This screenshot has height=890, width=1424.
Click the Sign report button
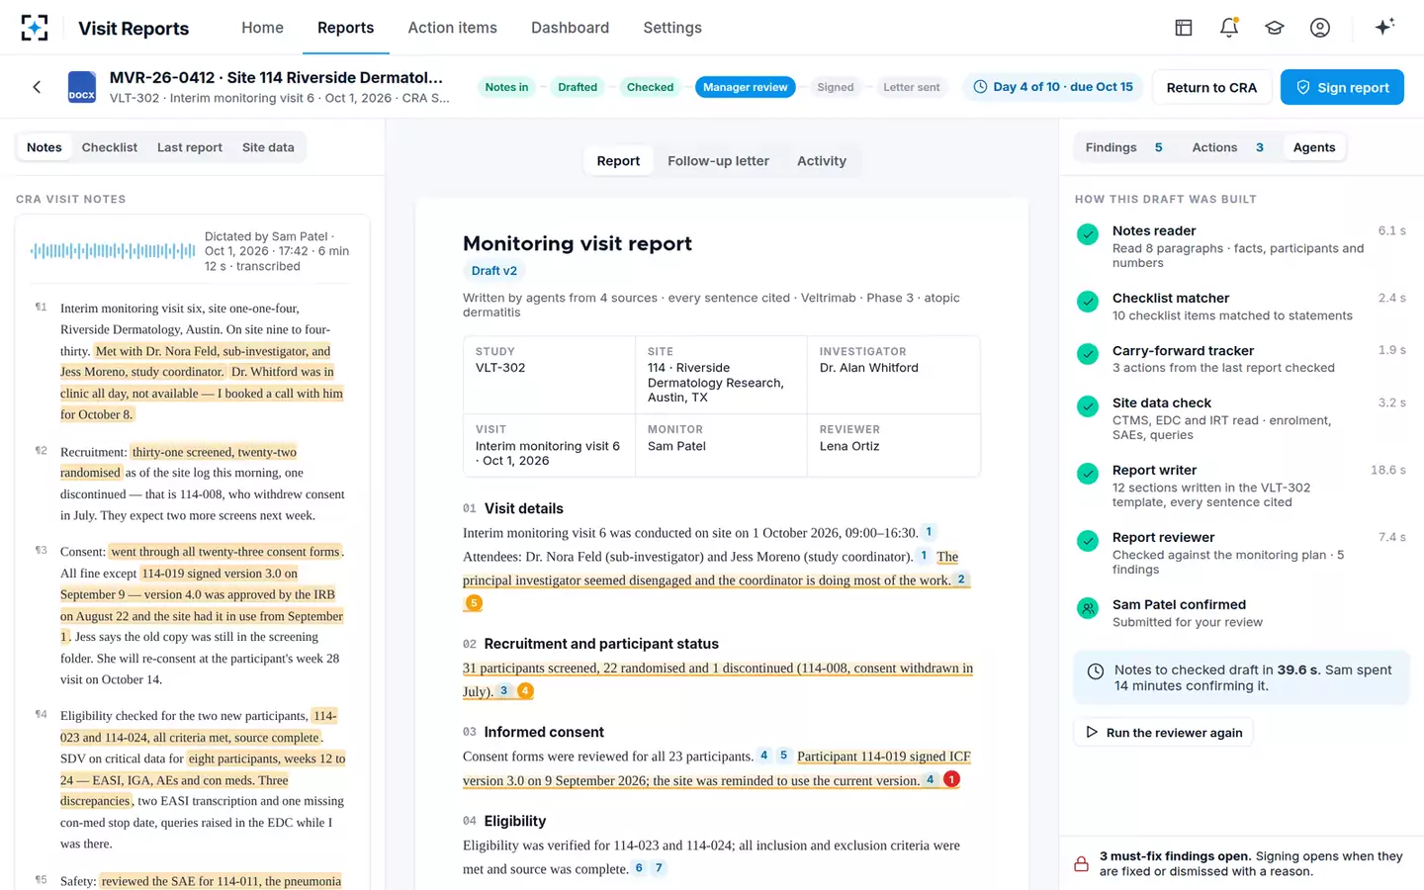click(1342, 87)
